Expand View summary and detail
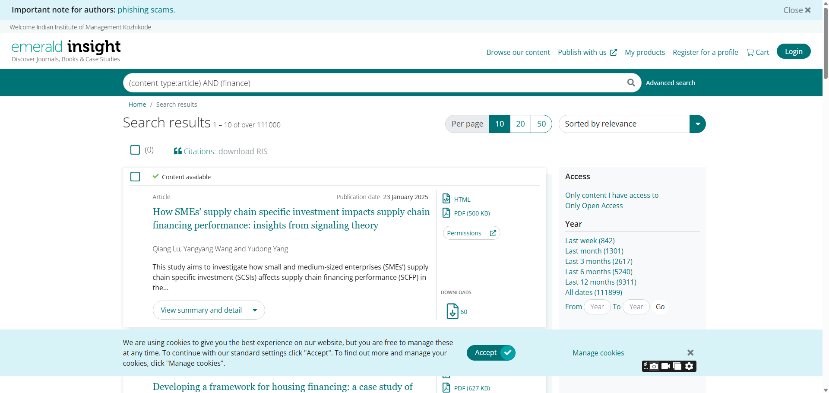Screen dimensions: 829x393 [x=209, y=310]
